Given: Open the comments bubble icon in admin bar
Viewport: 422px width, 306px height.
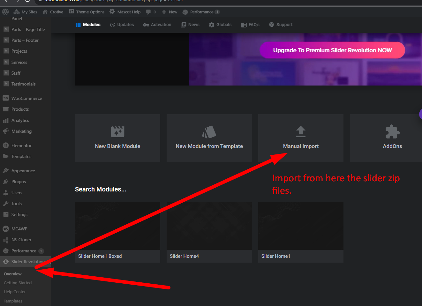Looking at the screenshot, I should coord(148,12).
